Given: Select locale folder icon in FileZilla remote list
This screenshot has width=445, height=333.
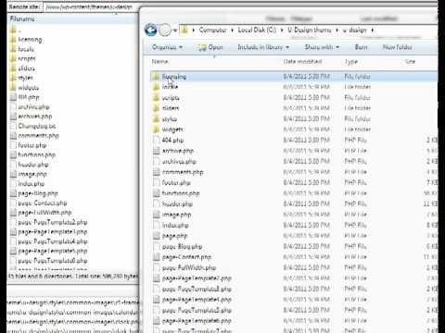Looking at the screenshot, I should tap(13, 49).
